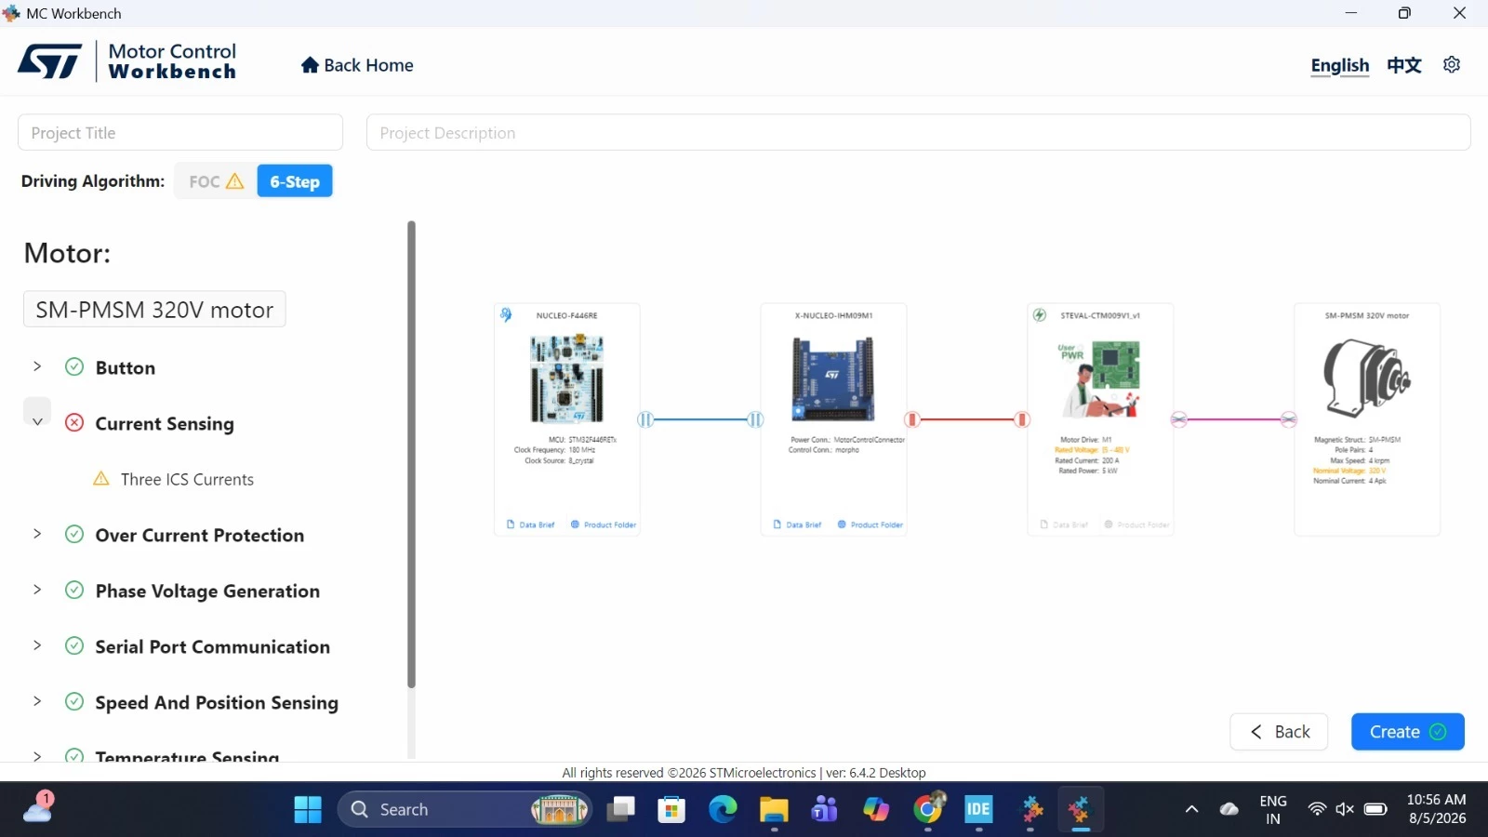Click the Project Description field
The image size is (1488, 837).
(x=919, y=133)
